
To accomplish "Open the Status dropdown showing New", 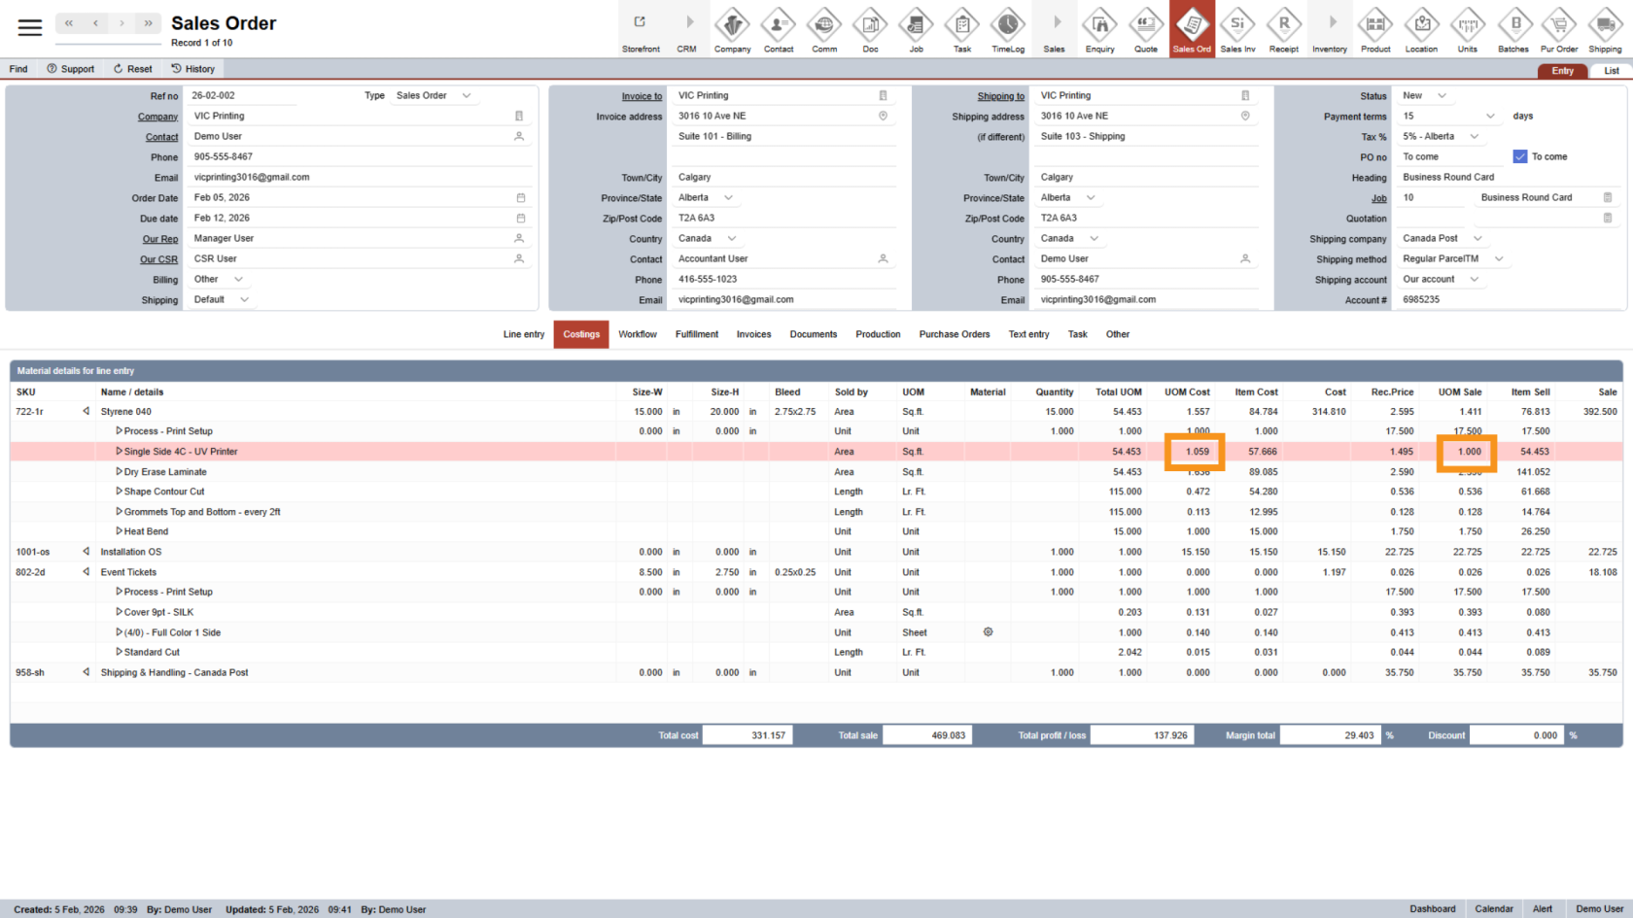I will (1442, 96).
